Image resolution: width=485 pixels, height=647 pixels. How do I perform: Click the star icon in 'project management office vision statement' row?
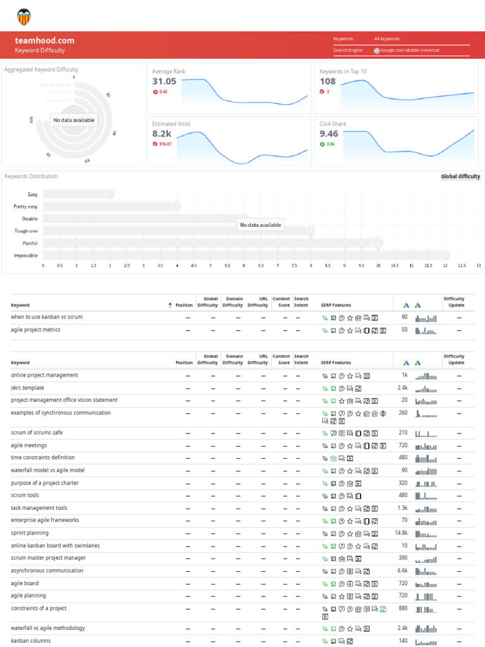(x=342, y=401)
